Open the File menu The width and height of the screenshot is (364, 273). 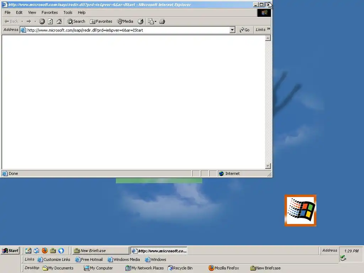[x=7, y=12]
